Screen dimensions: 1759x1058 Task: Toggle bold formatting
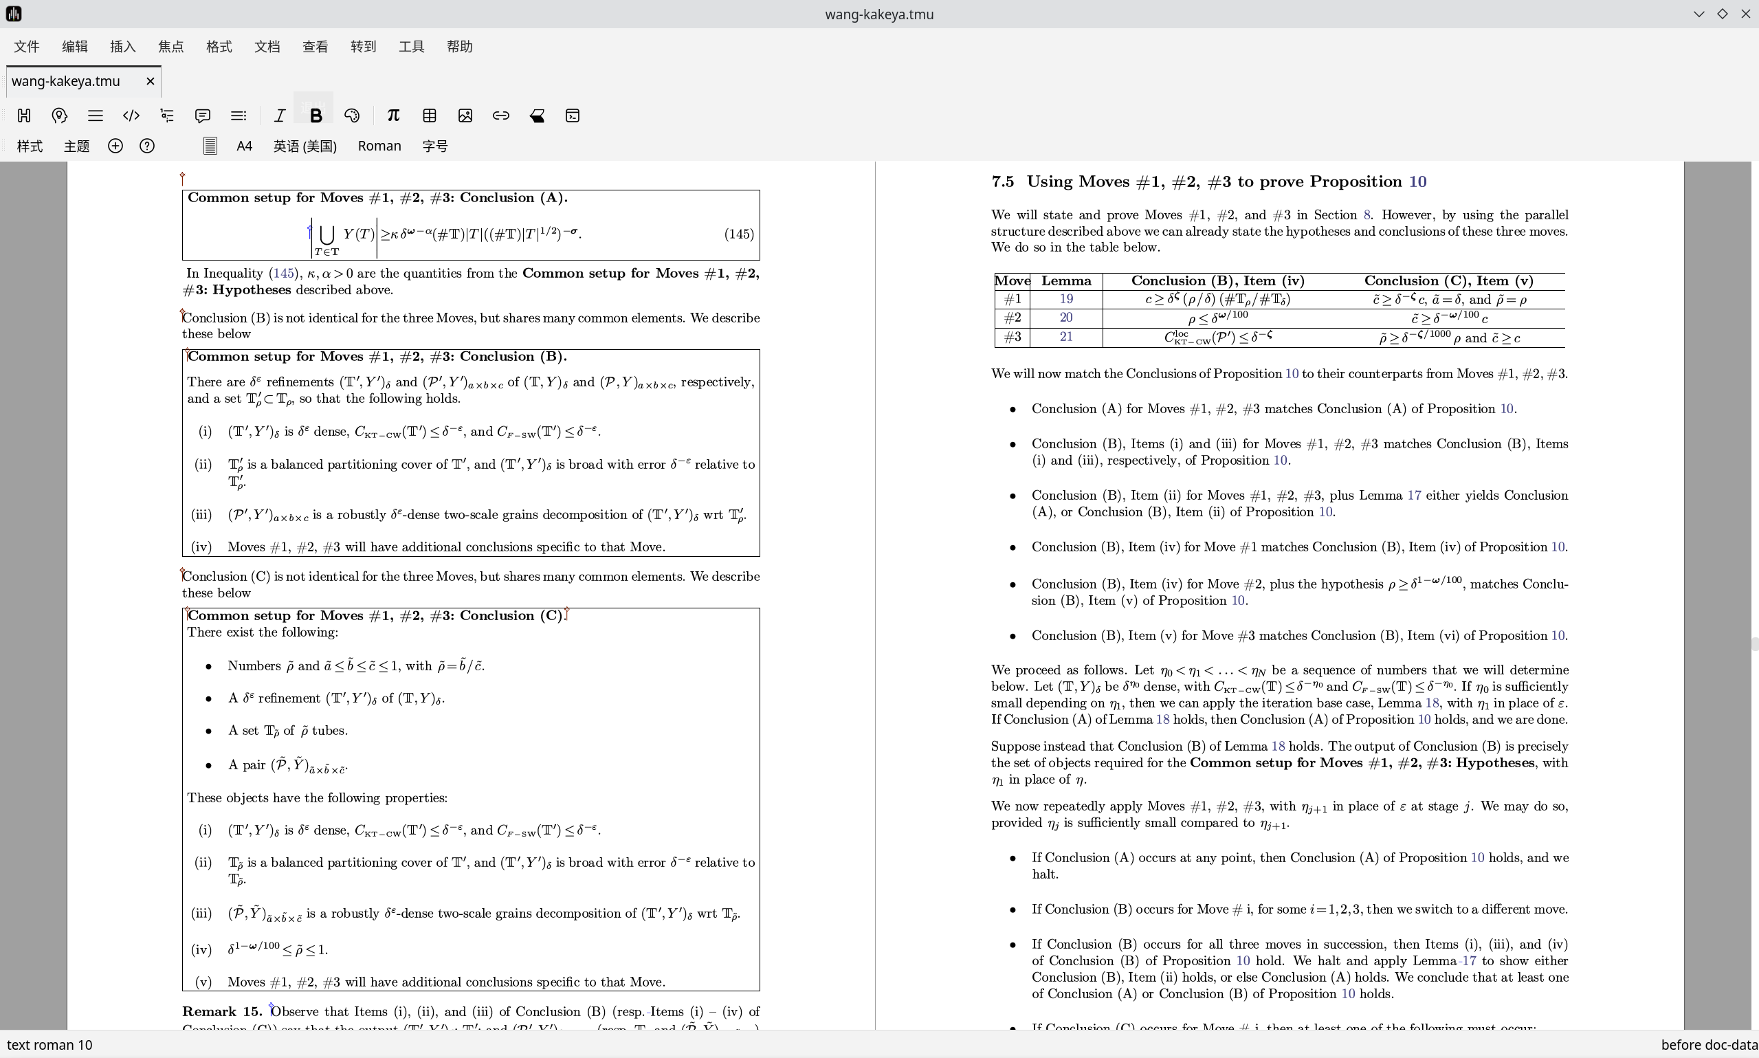point(316,115)
